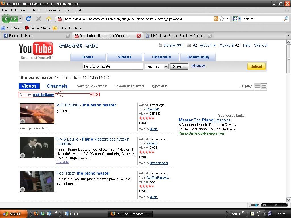Open the Bookmarks menu
291x218 pixels.
point(53,10)
